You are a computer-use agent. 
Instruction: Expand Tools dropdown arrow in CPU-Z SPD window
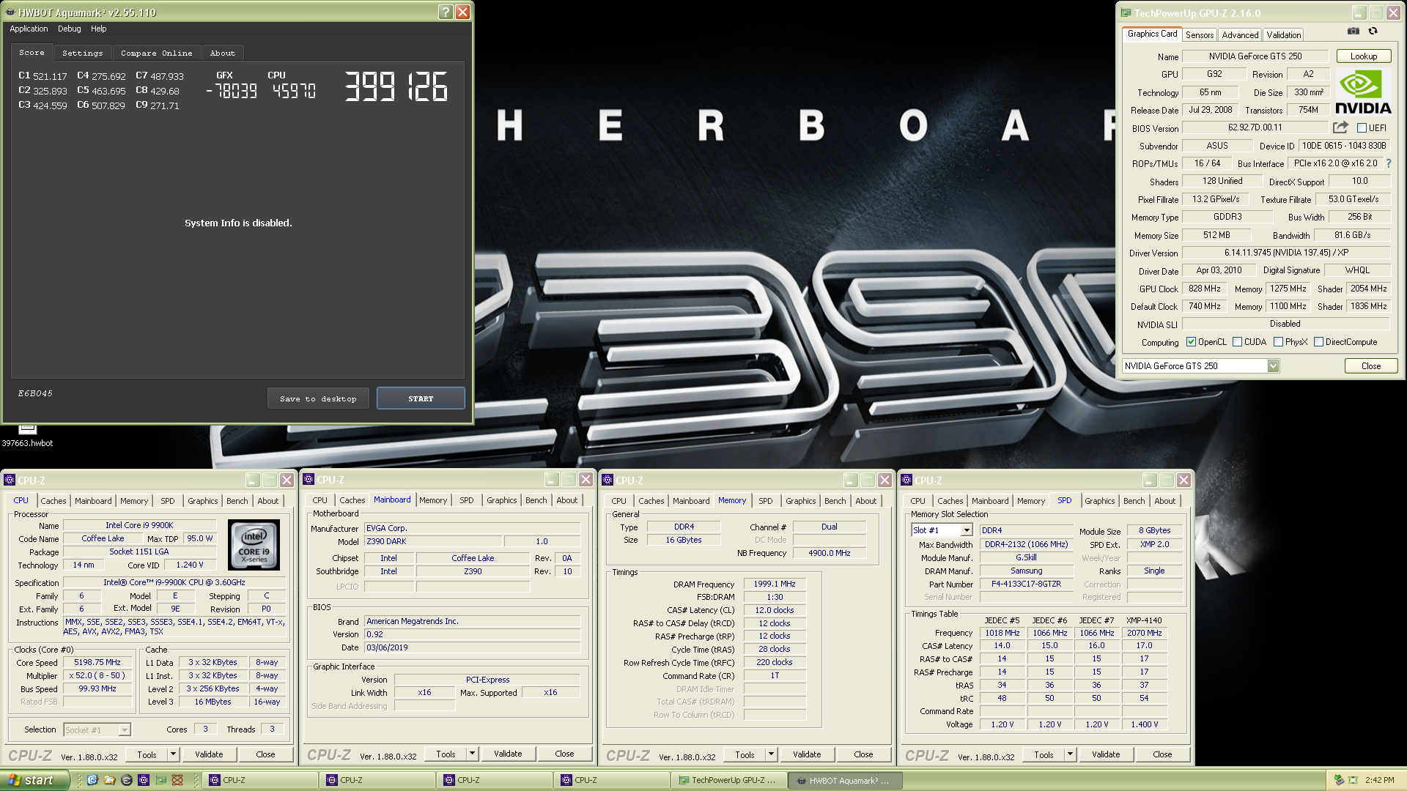click(1071, 754)
